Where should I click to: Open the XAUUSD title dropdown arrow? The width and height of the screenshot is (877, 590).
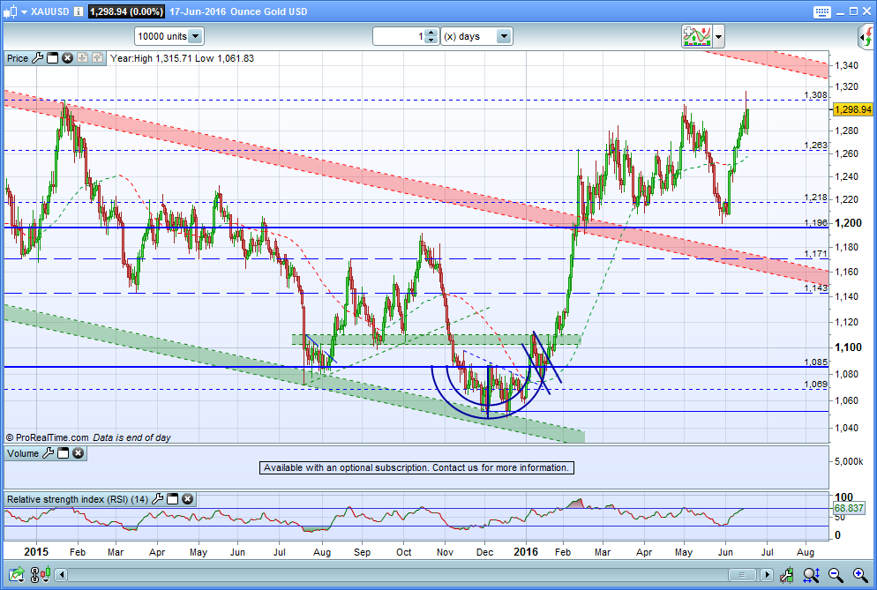[24, 11]
